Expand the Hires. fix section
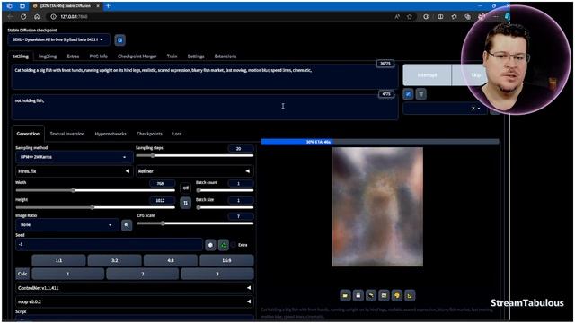The width and height of the screenshot is (575, 323). (x=74, y=171)
